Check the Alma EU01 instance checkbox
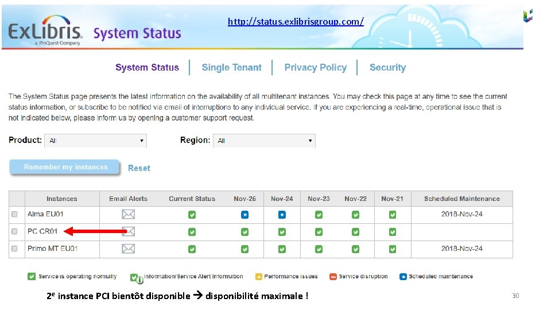This screenshot has width=551, height=310. (14, 214)
